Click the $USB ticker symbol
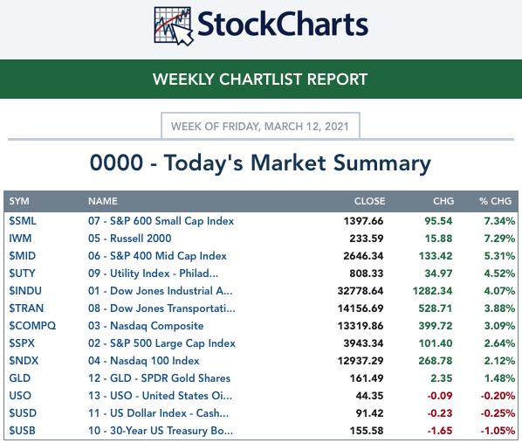 [23, 431]
